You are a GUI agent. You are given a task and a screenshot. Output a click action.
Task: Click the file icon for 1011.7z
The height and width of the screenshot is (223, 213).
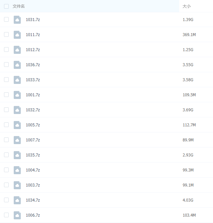point(17,35)
